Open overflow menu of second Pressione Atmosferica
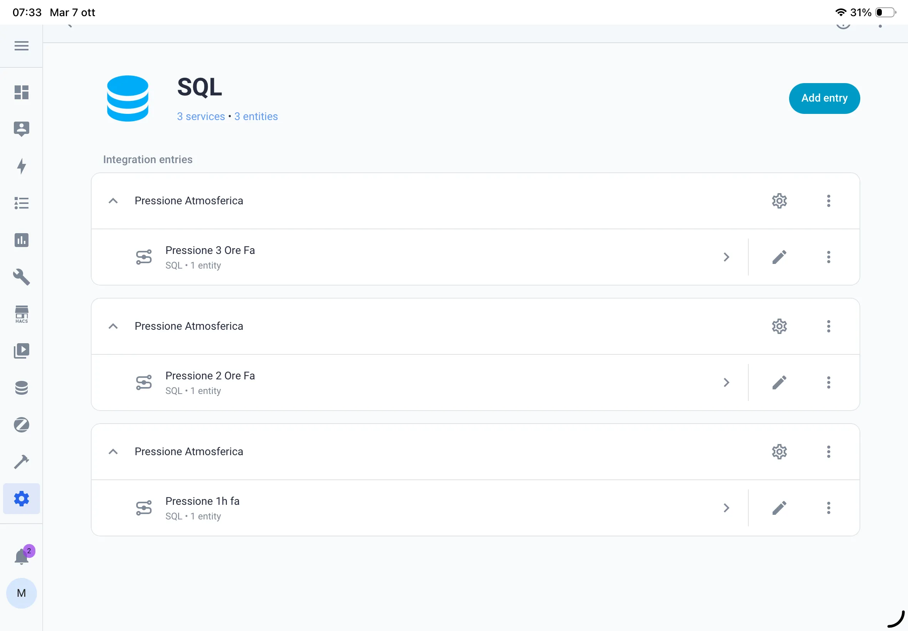 click(828, 326)
